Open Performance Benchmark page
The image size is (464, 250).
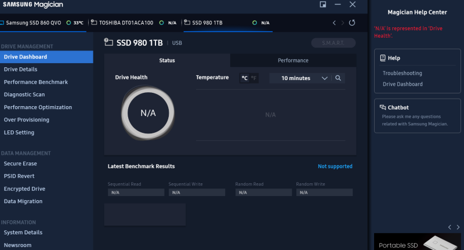pos(36,82)
